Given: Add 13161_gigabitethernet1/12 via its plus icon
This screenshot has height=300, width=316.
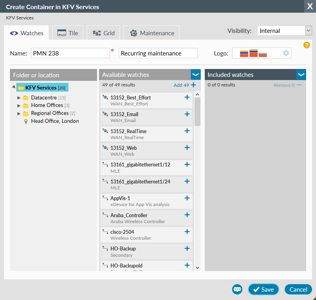Looking at the screenshot, I should click(x=187, y=164).
